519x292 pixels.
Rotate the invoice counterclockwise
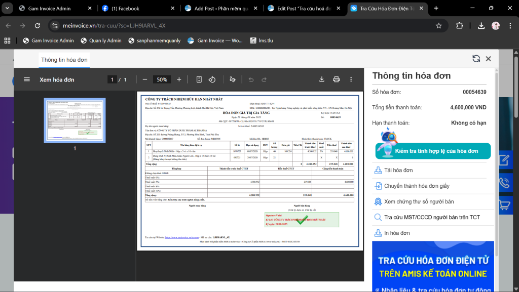[212, 79]
